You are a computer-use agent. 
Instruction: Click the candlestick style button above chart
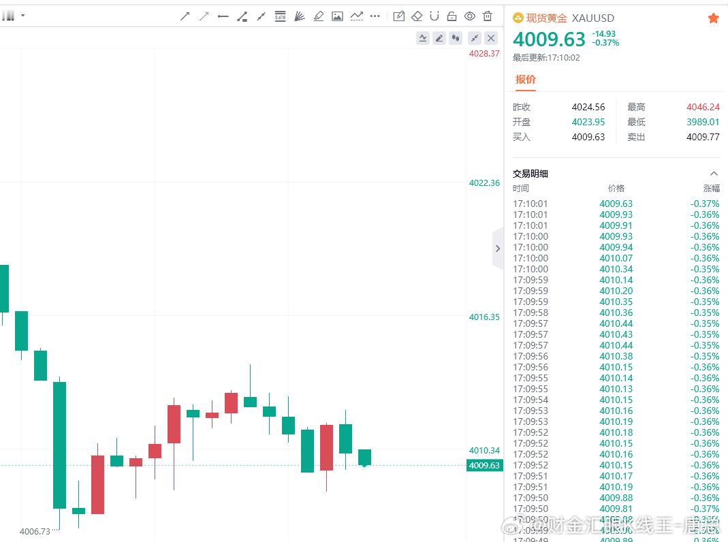point(456,38)
